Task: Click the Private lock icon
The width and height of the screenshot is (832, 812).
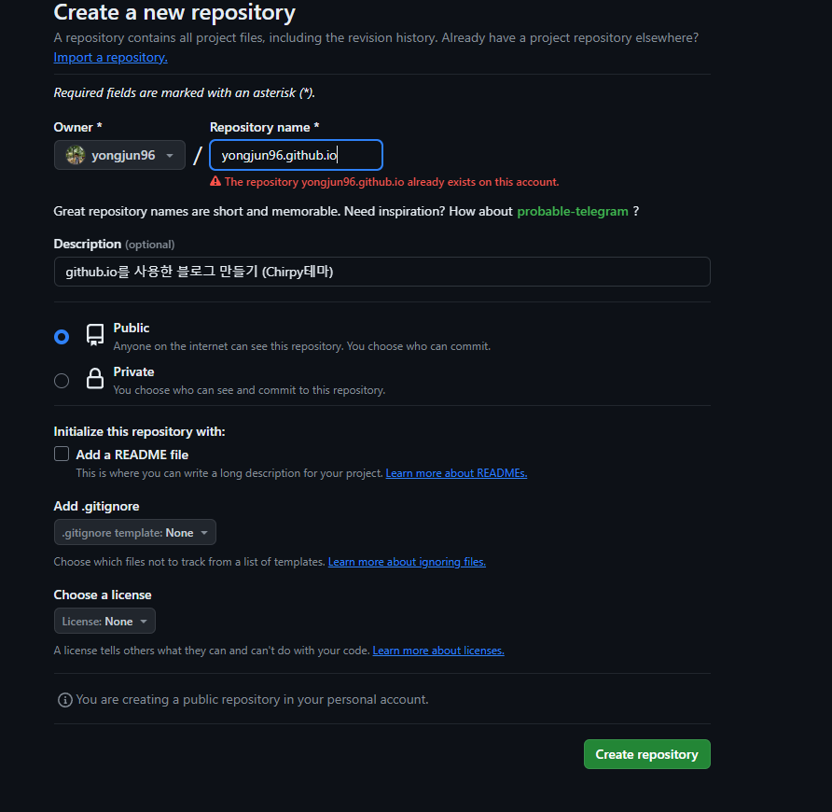Action: click(x=95, y=379)
